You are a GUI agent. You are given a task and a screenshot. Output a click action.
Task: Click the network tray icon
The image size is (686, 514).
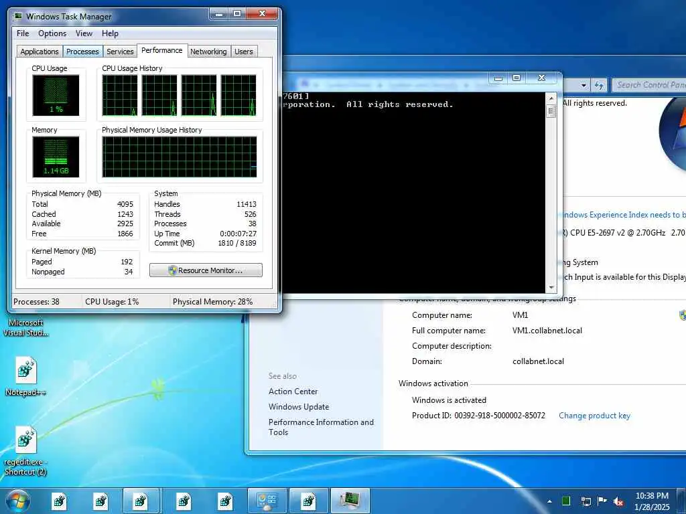pyautogui.click(x=586, y=501)
